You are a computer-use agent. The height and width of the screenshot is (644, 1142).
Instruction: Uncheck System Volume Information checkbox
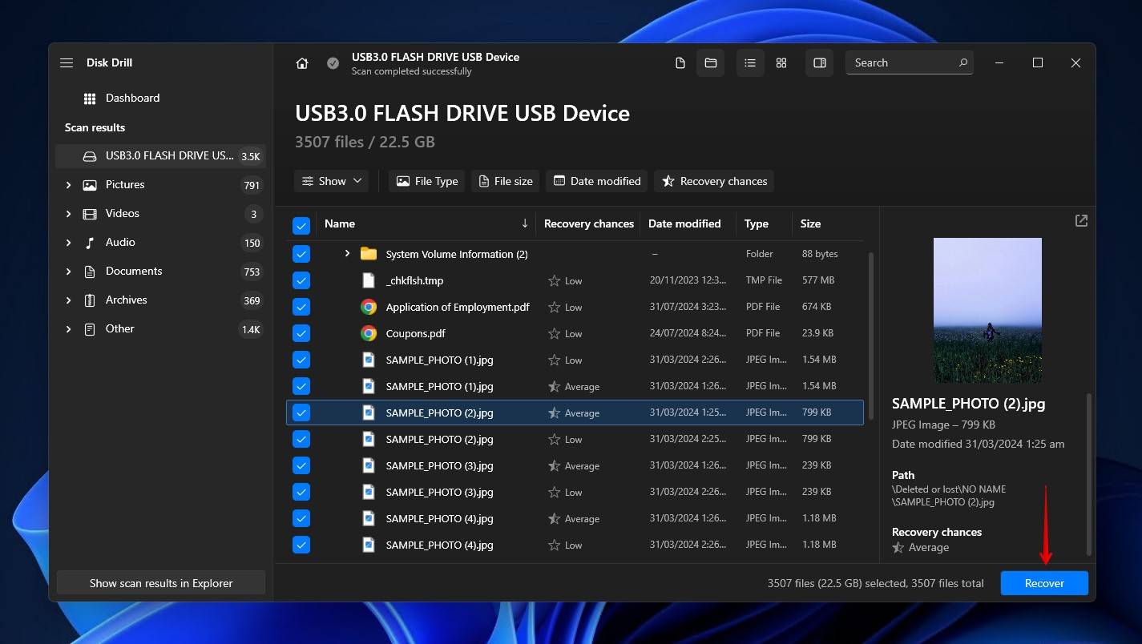(301, 254)
